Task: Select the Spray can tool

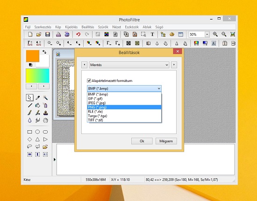Action: [45, 105]
